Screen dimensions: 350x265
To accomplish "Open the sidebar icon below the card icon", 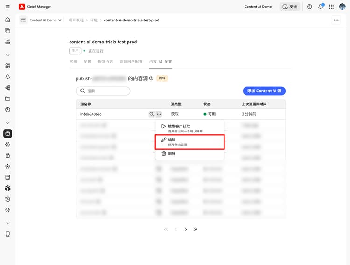I will tap(7, 42).
